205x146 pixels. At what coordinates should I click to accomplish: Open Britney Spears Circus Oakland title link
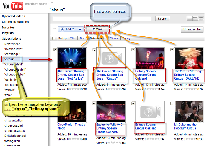pos(146,127)
